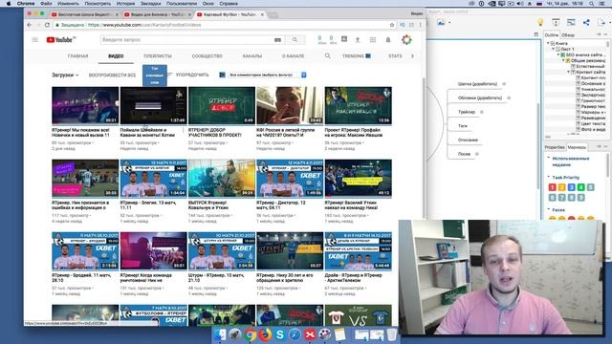Image resolution: width=612 pixels, height=344 pixels.
Task: Switch to the ПЛЕЙЛИСТЫ channel tab
Action: pyautogui.click(x=158, y=56)
